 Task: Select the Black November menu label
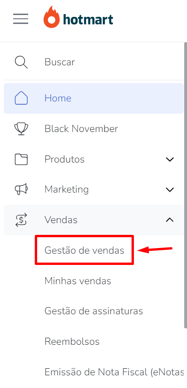(81, 129)
